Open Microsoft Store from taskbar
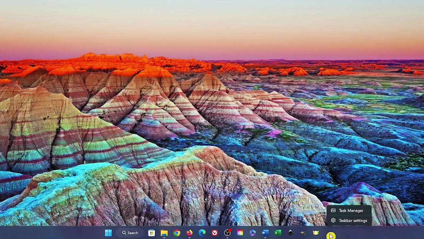424x239 pixels. [151, 233]
